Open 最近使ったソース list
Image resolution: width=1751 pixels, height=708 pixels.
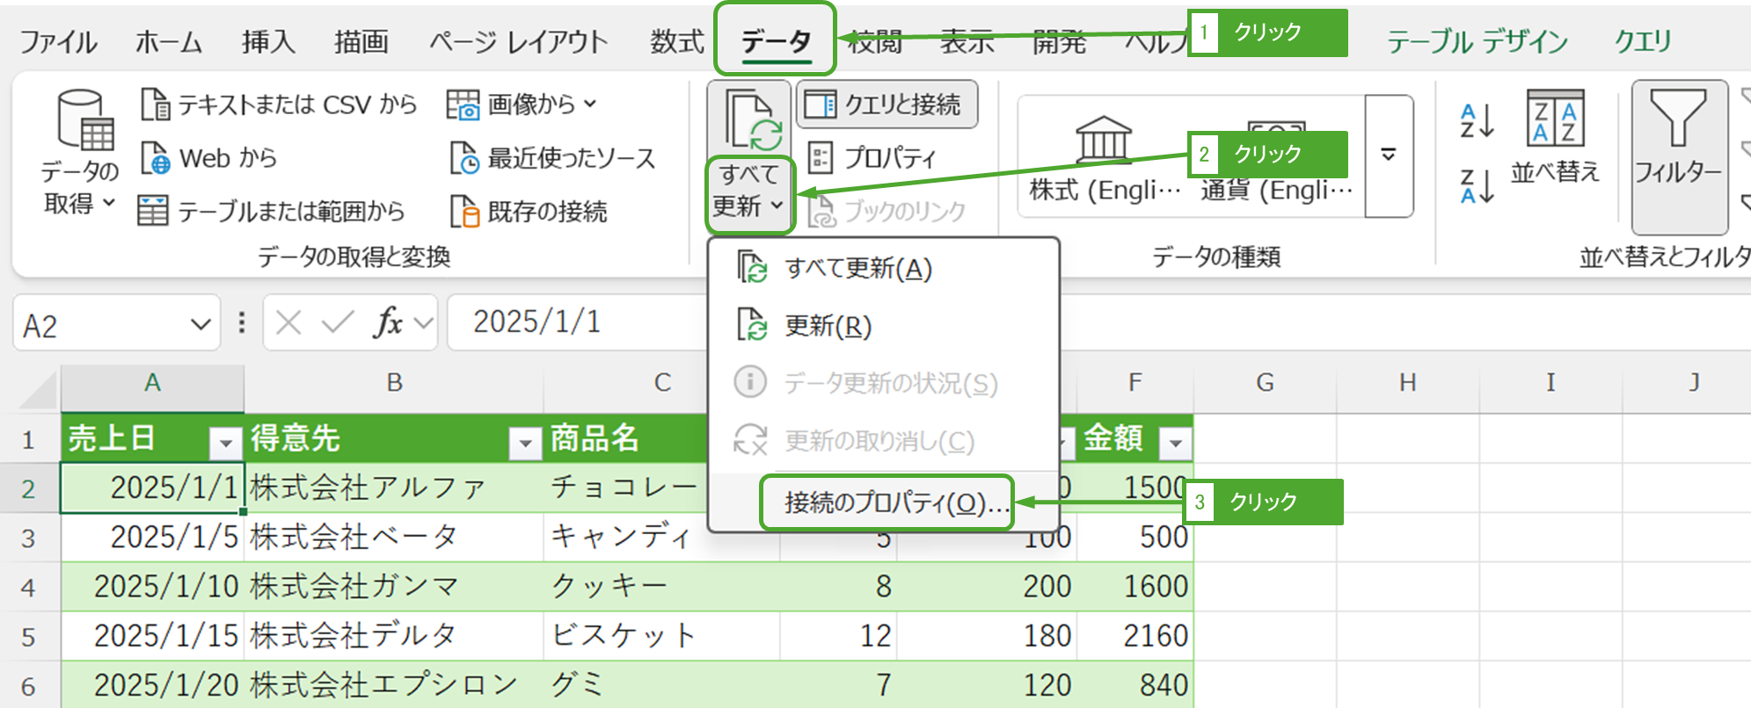(553, 158)
